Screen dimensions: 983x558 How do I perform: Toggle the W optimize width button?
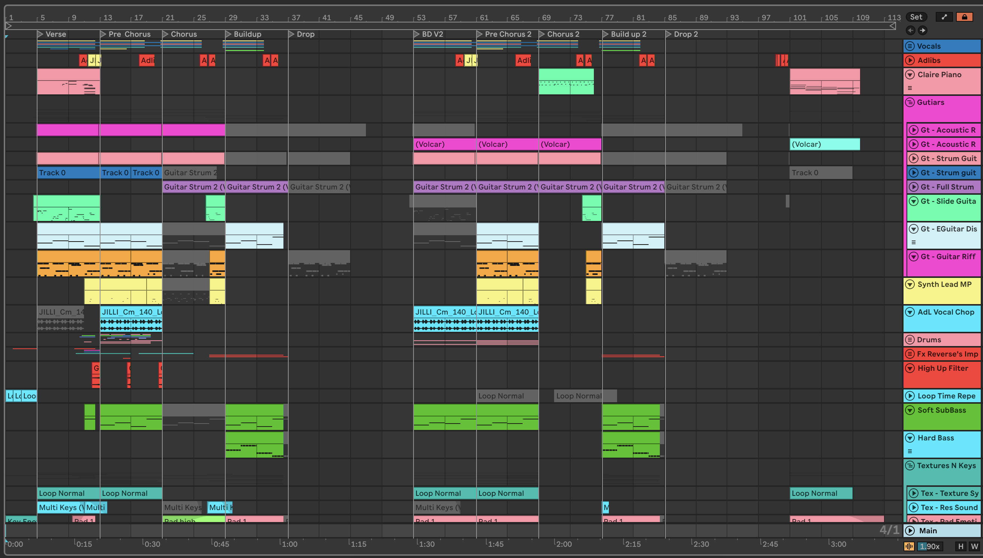[x=974, y=546]
